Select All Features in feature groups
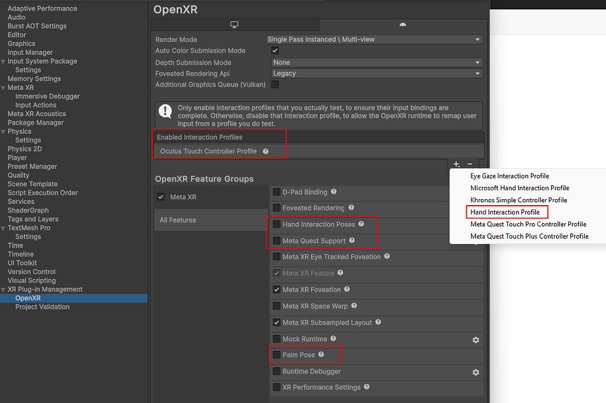Image resolution: width=606 pixels, height=403 pixels. pyautogui.click(x=178, y=220)
